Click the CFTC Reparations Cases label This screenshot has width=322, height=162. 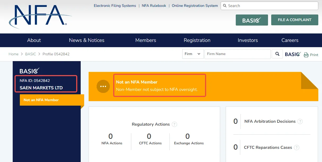[268, 148]
